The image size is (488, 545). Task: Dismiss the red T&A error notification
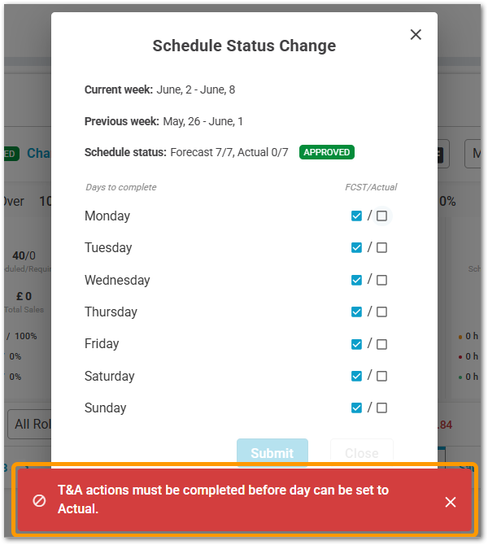pyautogui.click(x=451, y=502)
